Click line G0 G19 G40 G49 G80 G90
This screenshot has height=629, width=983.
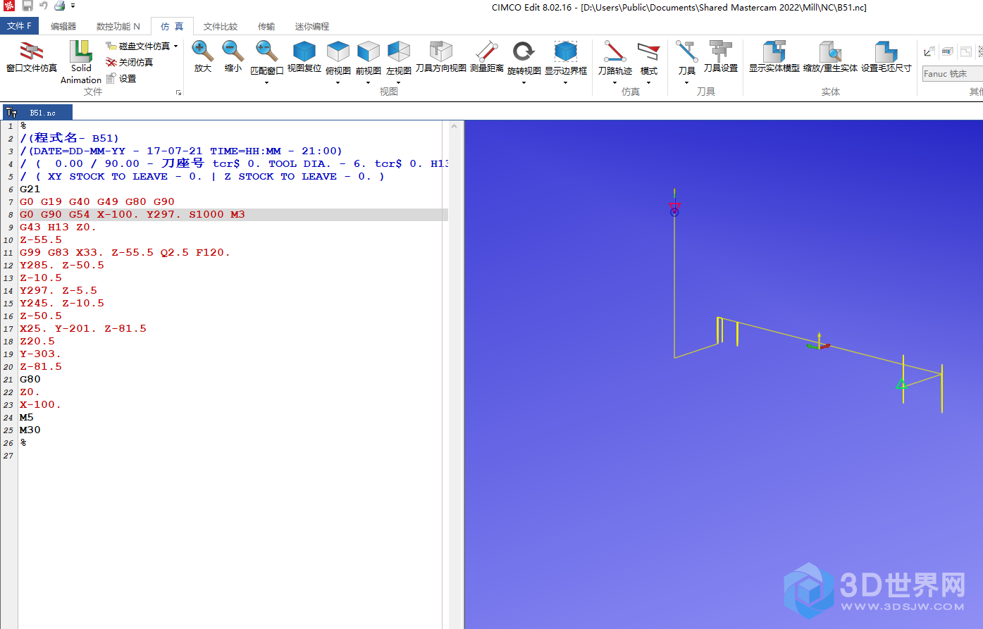[x=97, y=201]
